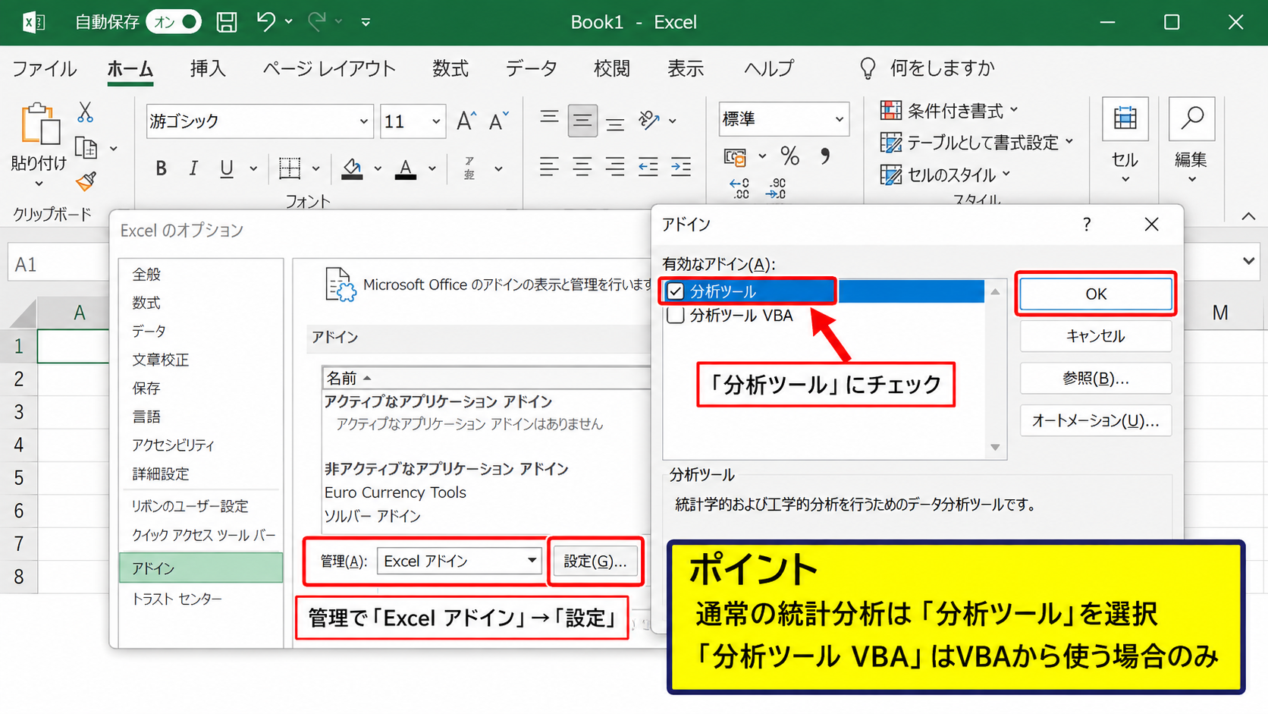Click the comma style icon

(825, 156)
